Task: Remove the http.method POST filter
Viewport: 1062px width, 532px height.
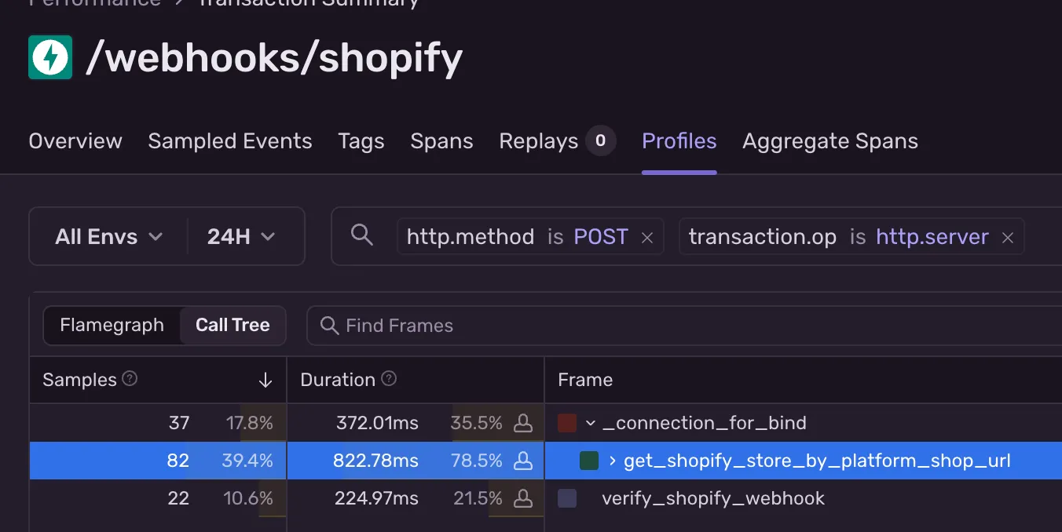Action: pos(647,238)
